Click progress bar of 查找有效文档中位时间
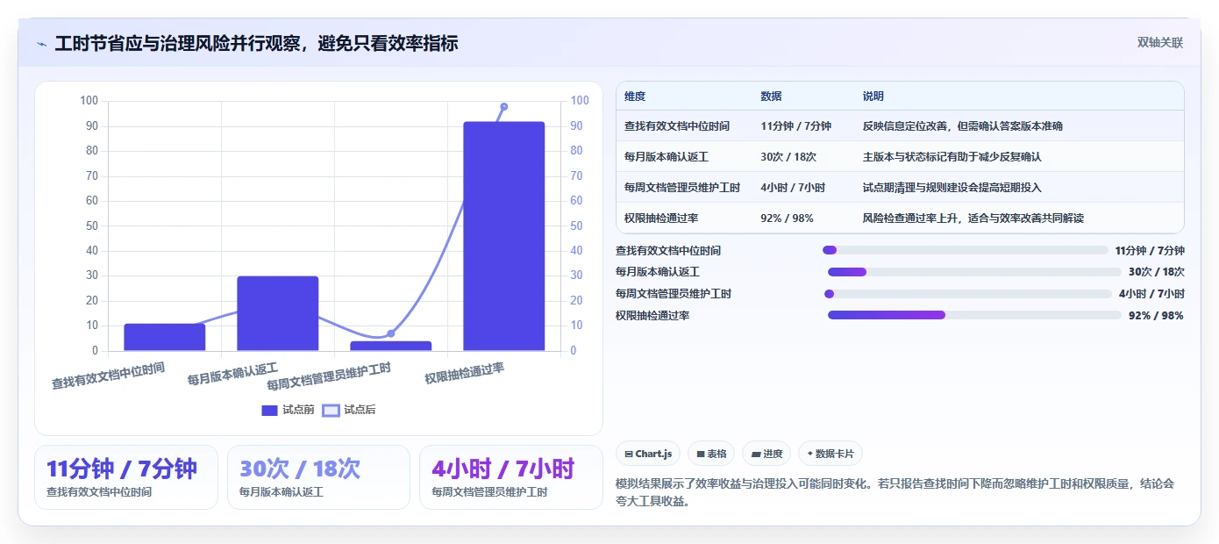1219x544 pixels. (966, 250)
